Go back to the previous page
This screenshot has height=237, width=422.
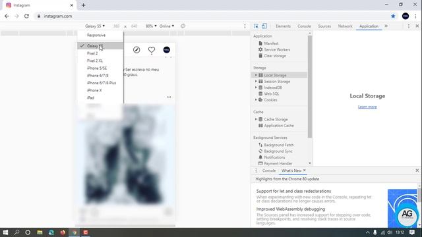click(7, 16)
